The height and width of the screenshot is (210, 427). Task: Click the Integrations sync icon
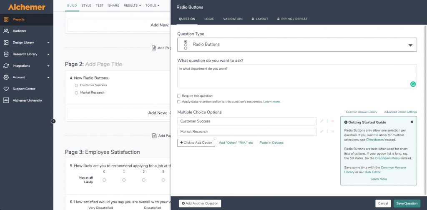click(x=6, y=65)
